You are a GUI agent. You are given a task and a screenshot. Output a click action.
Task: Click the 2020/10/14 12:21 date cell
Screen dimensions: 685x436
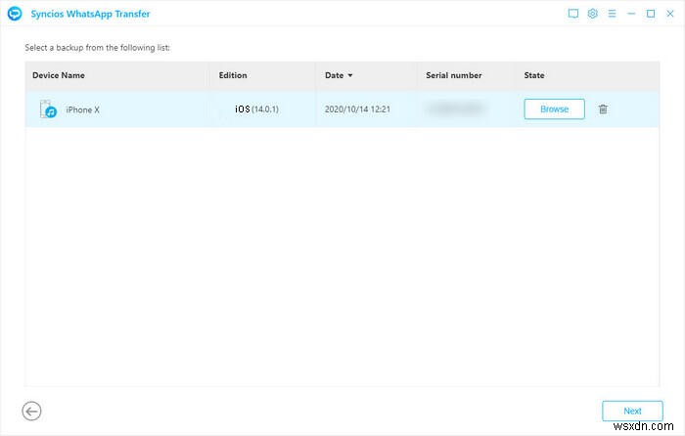coord(357,109)
